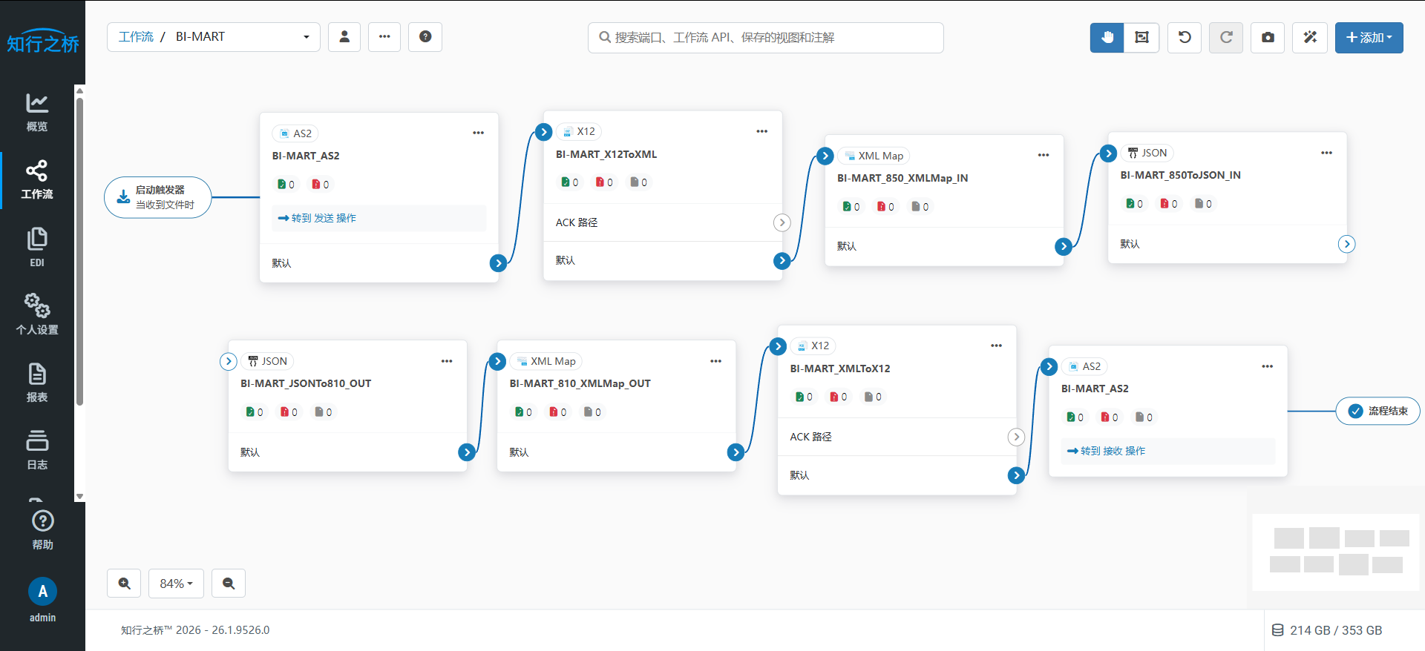1425x651 pixels.
Task: Click the zoom out magnifier icon
Action: click(x=229, y=584)
